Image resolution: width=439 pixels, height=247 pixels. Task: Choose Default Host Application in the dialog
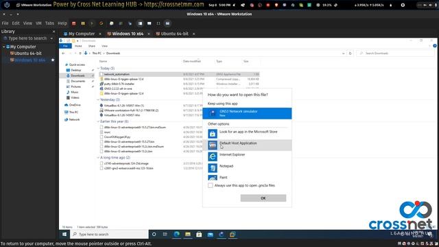(247, 145)
